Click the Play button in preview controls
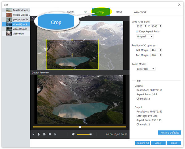Screen dimensions: 185x149 (x=39, y=134)
